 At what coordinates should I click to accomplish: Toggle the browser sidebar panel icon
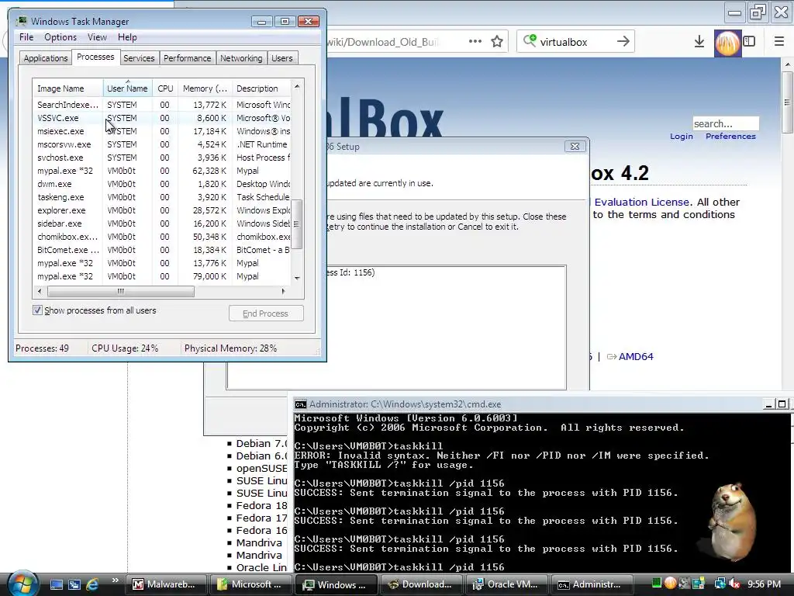pyautogui.click(x=750, y=42)
